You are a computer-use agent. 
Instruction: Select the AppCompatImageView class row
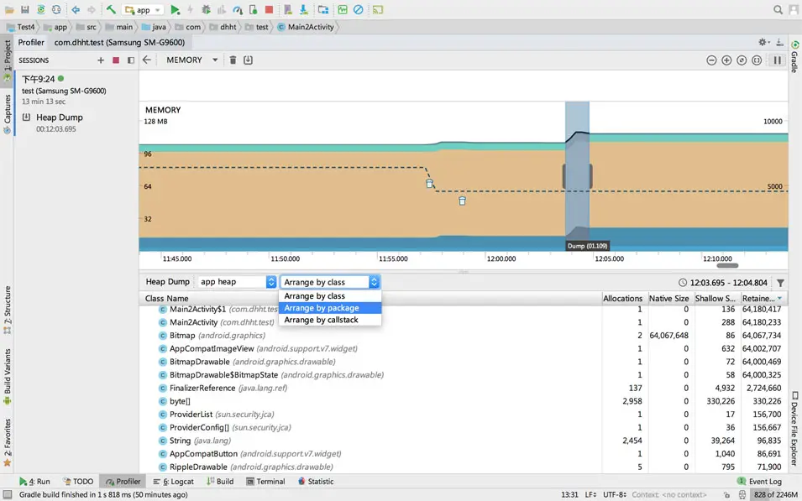pyautogui.click(x=464, y=348)
